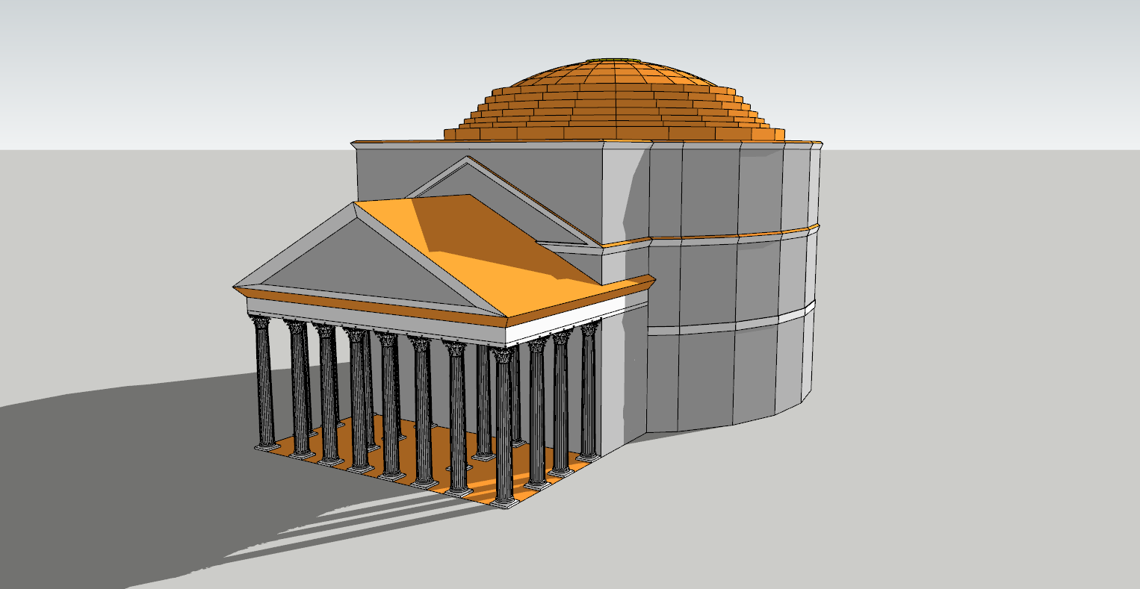Click the green oculus ring atop the dome
The height and width of the screenshot is (589, 1140).
(x=613, y=60)
